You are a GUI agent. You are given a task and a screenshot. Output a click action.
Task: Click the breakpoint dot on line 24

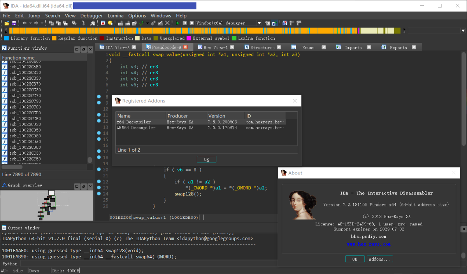(x=99, y=194)
